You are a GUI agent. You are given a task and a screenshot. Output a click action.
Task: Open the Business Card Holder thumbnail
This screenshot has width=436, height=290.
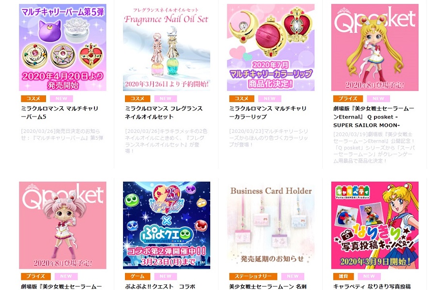270,225
